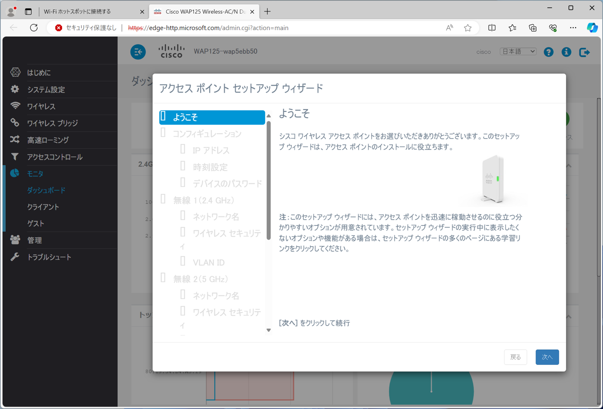Click wizard step list scroll down arrow
This screenshot has height=409, width=603.
(x=269, y=330)
